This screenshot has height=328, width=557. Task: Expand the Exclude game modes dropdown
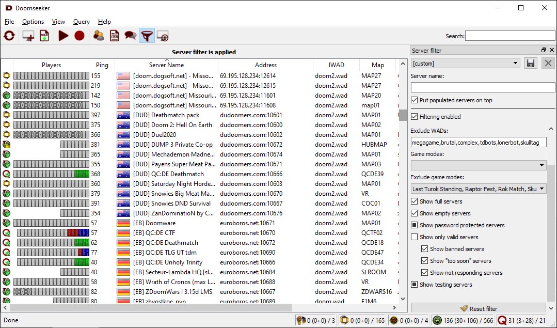point(478,189)
